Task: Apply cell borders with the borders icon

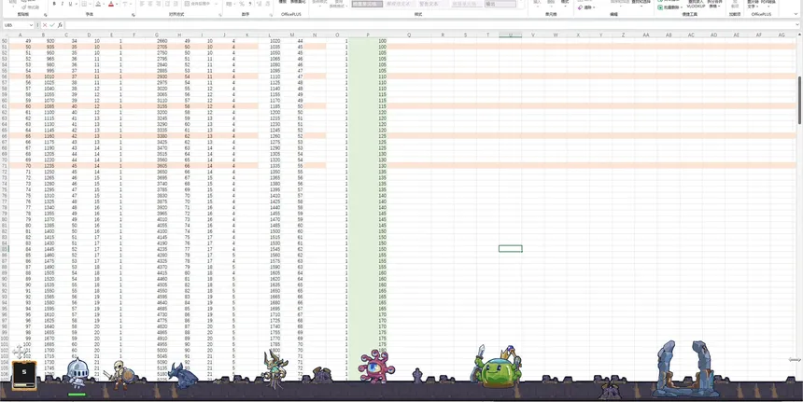Action: (x=84, y=4)
